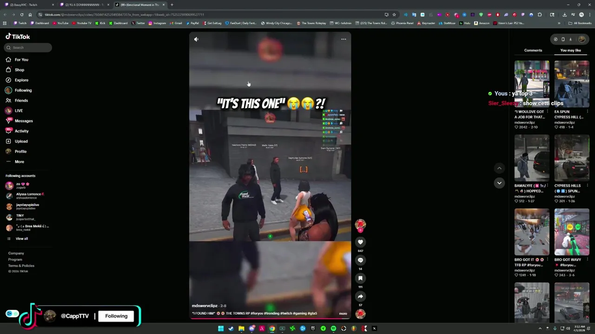Open the Following feed
Image resolution: width=595 pixels, height=334 pixels.
point(19,90)
